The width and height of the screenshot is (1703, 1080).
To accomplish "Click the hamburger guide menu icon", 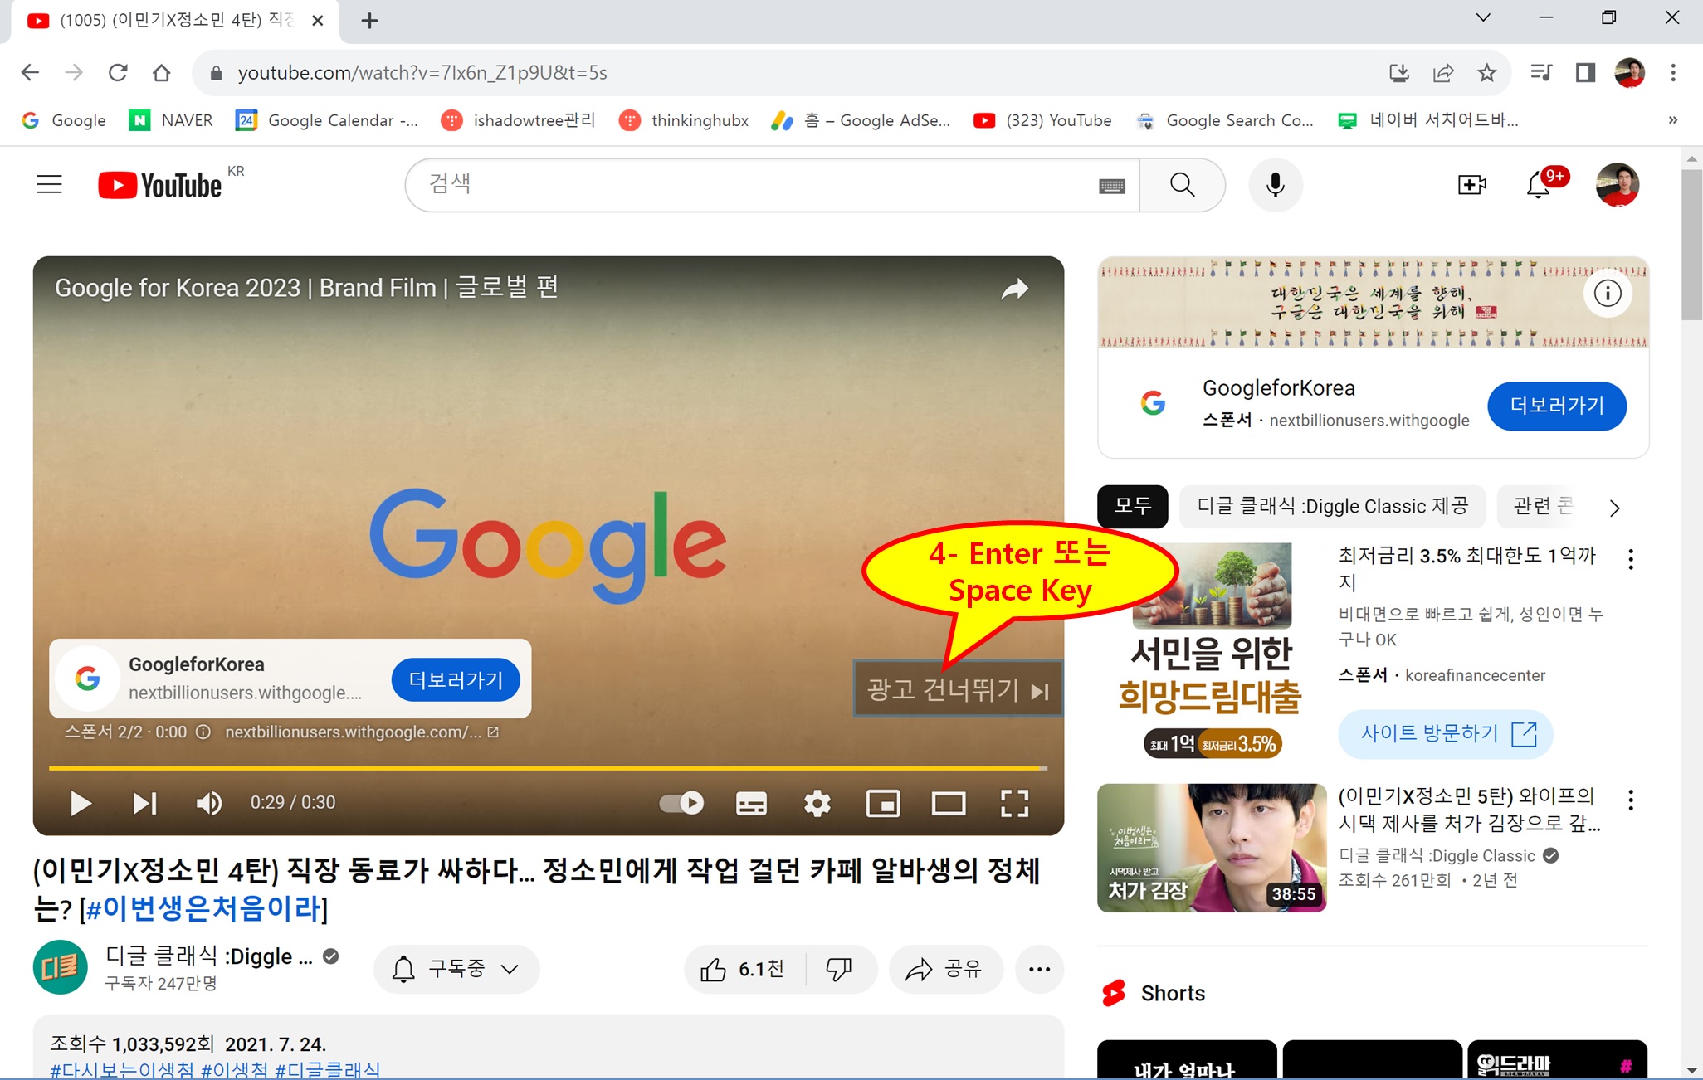I will coord(50,184).
